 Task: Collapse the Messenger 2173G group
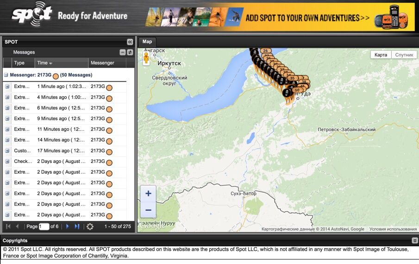(6, 75)
